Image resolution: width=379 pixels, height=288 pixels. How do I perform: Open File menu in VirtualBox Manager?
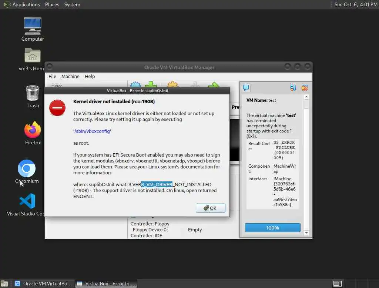52,76
